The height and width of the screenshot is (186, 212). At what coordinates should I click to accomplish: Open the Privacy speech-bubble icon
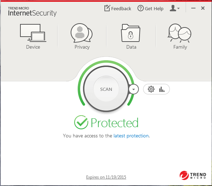82,33
